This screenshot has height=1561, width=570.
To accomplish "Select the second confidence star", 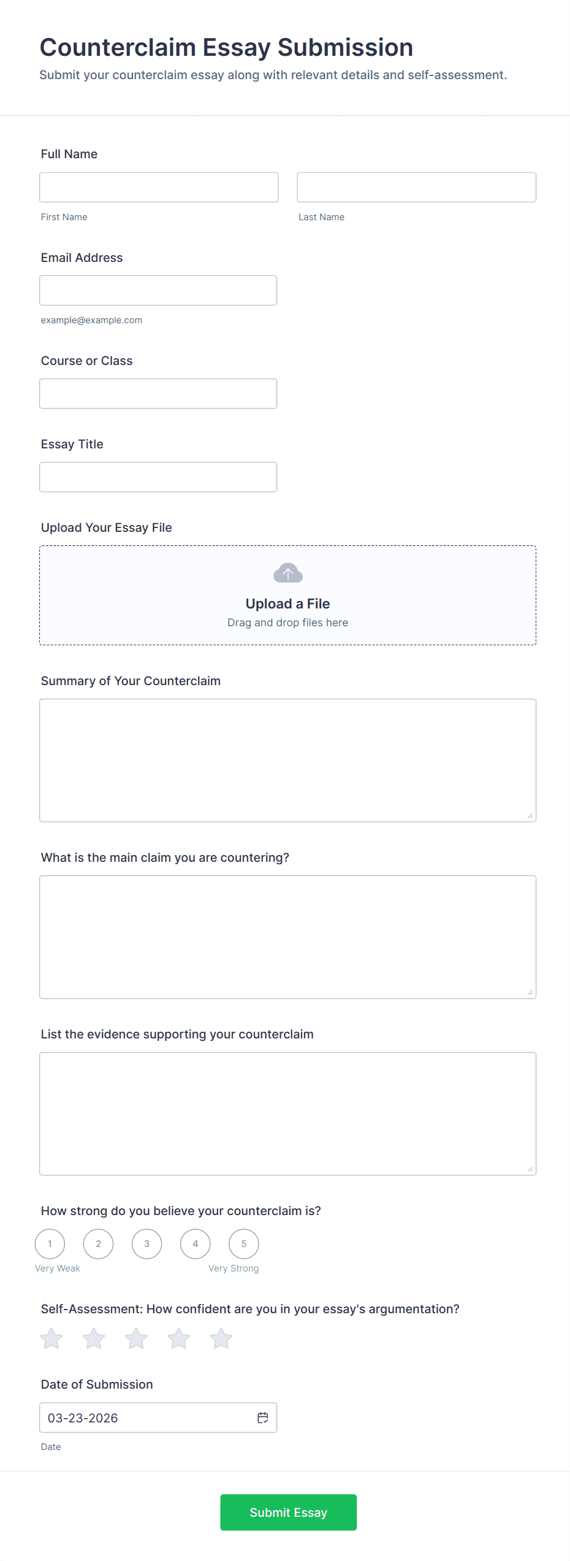I will pyautogui.click(x=94, y=1338).
